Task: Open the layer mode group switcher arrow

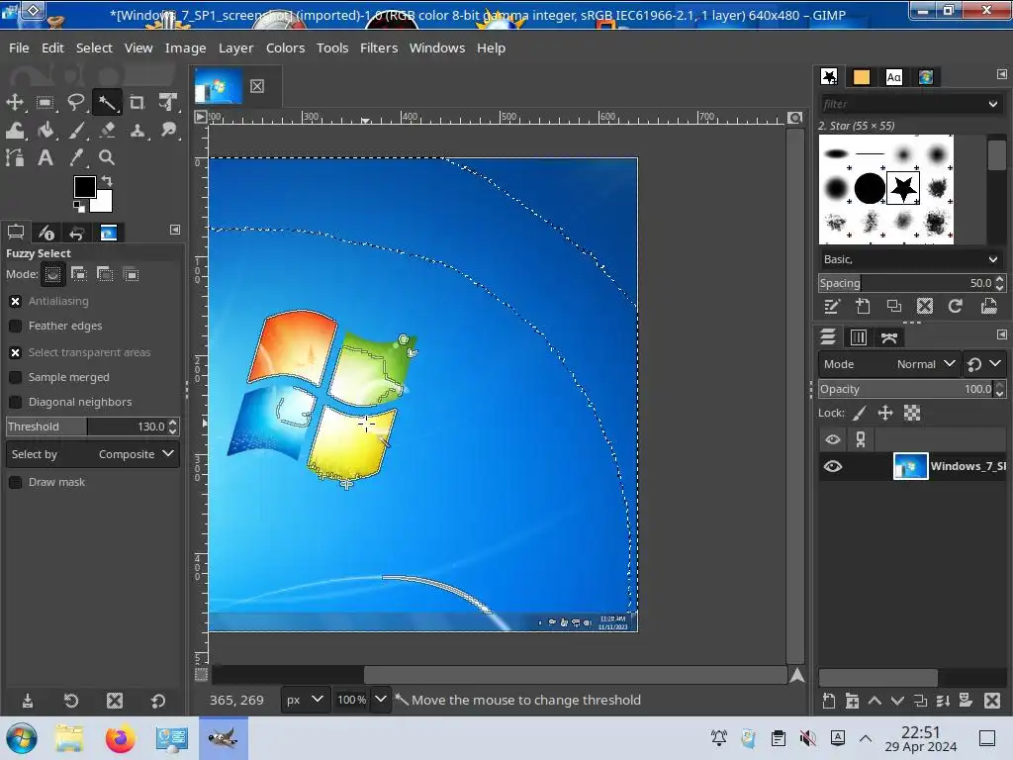Action: click(995, 364)
